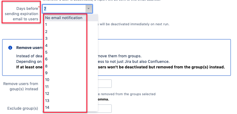This screenshot has width=237, height=114.
Task: Select 14 days in the dropdown
Action: click(70, 108)
